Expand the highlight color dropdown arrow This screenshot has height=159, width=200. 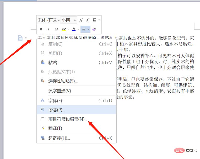click(69, 29)
